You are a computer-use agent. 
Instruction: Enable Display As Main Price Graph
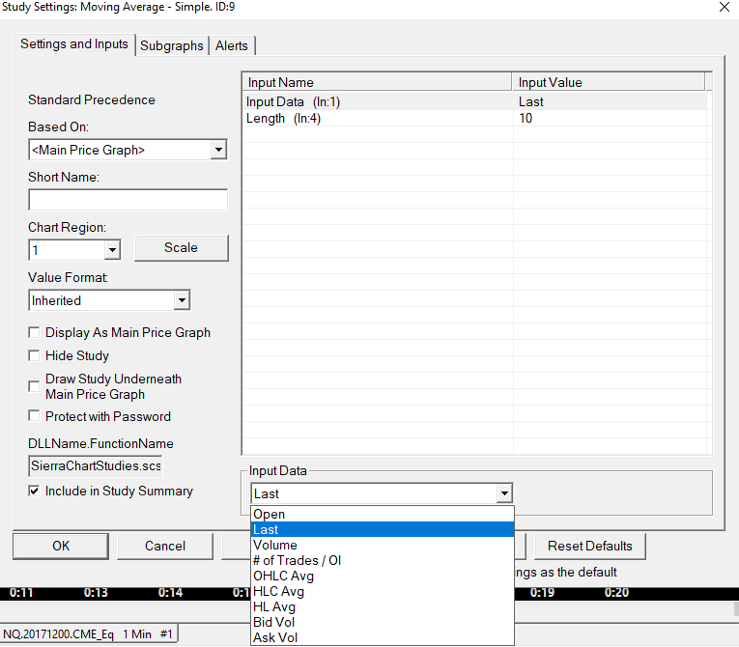(x=34, y=333)
